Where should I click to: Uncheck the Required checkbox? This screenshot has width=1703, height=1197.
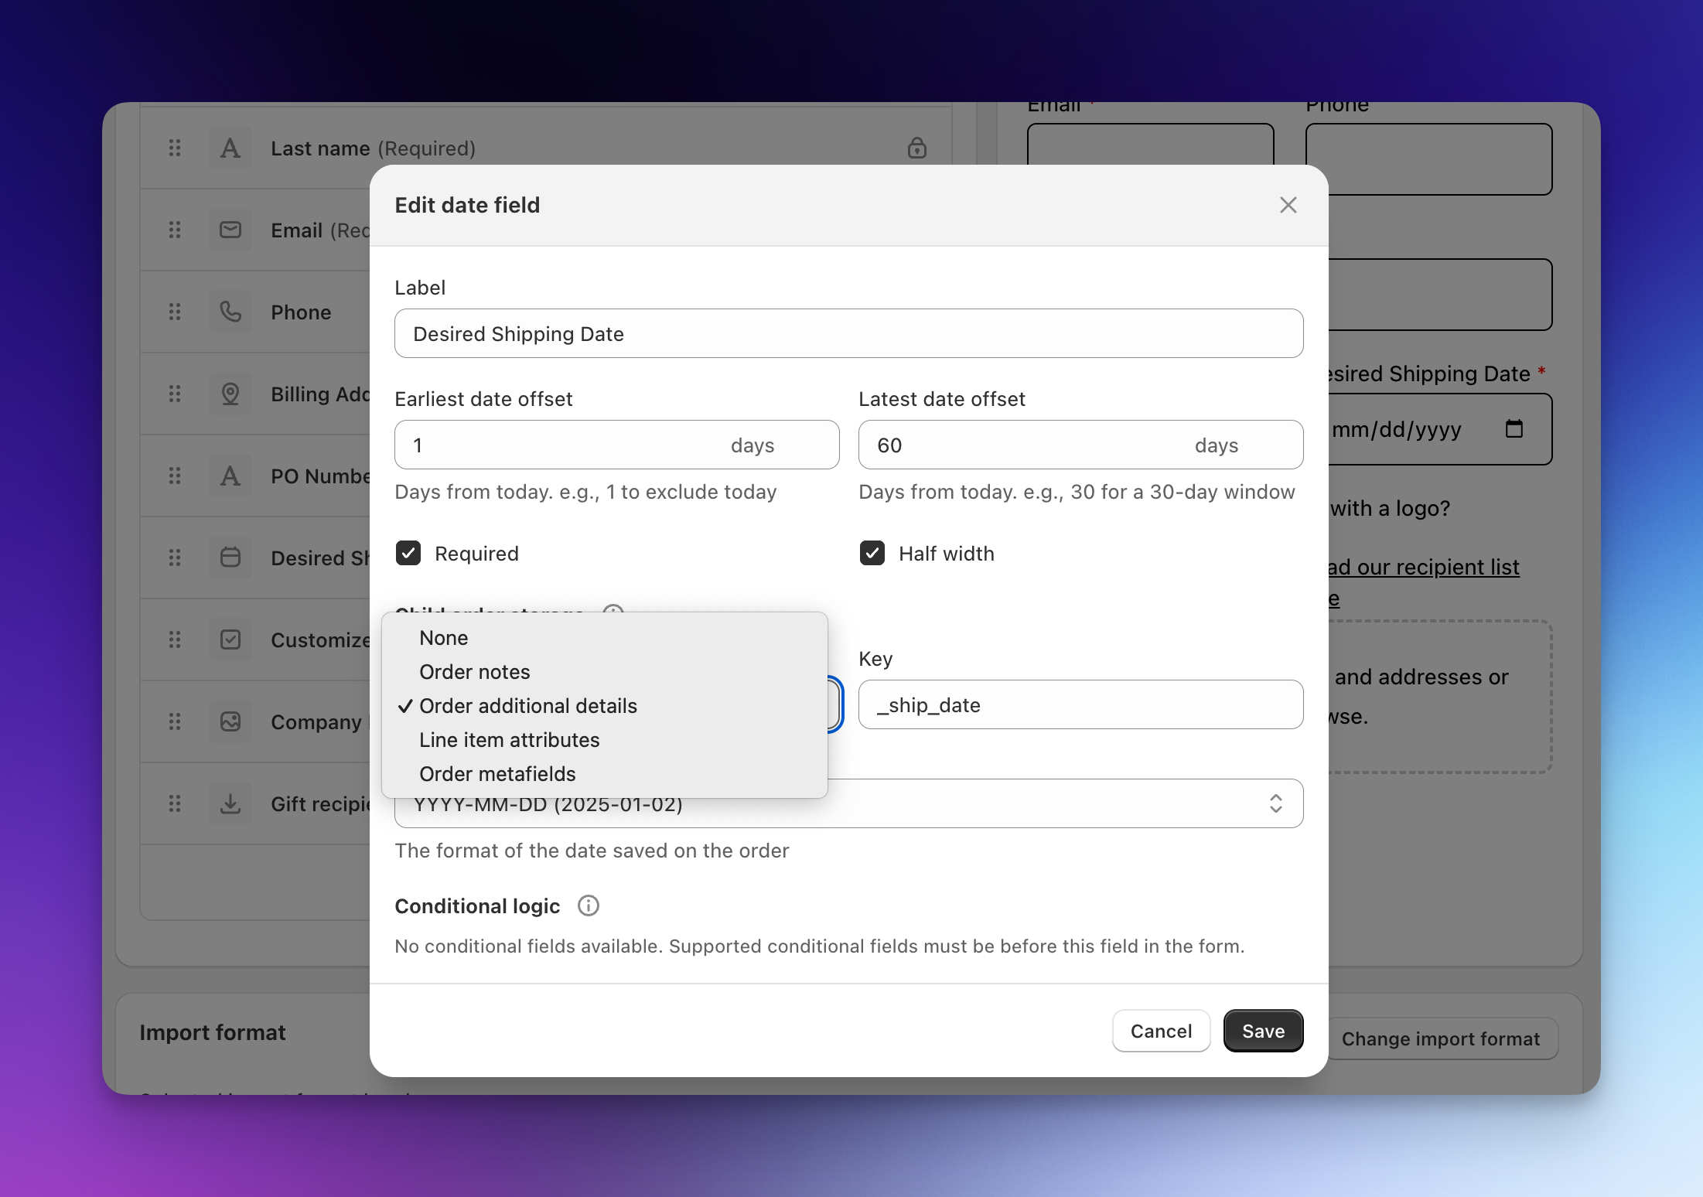[408, 553]
